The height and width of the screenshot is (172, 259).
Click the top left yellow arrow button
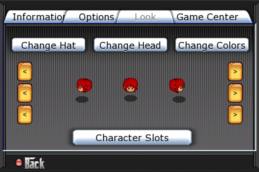point(25,71)
